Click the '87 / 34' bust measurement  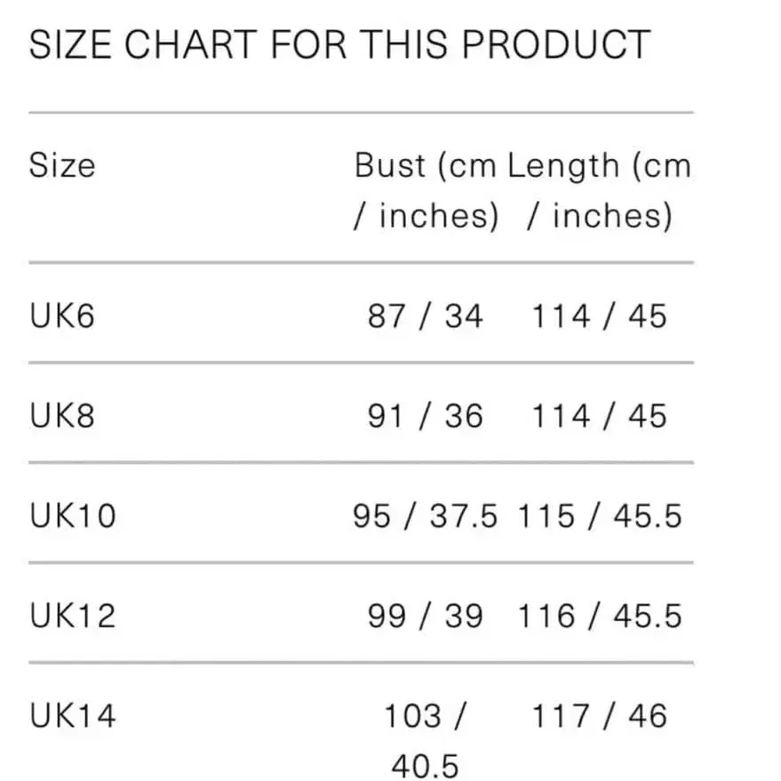(426, 316)
